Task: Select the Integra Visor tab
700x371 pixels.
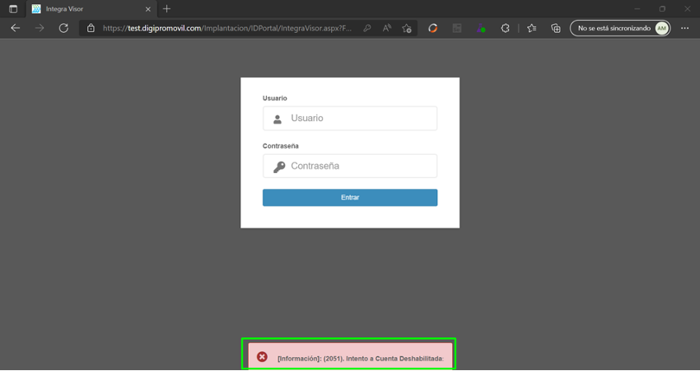Action: 82,9
